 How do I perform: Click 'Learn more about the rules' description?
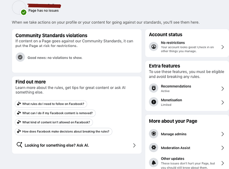click(70, 90)
